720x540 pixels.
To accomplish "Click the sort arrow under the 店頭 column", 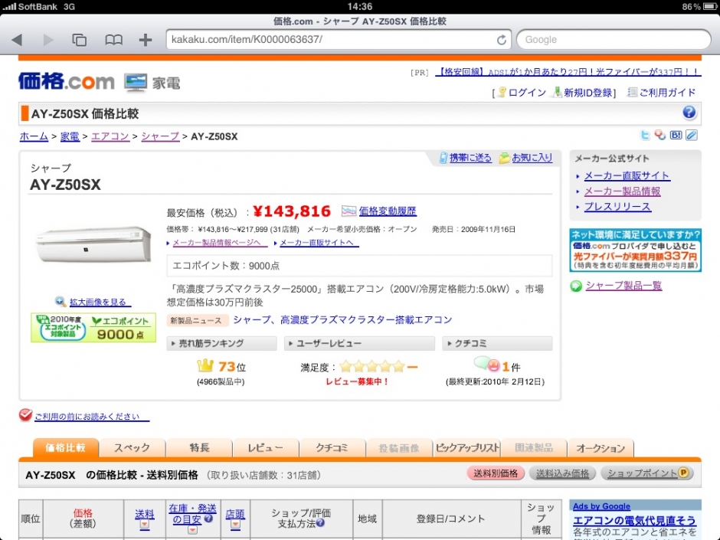I will 236,526.
